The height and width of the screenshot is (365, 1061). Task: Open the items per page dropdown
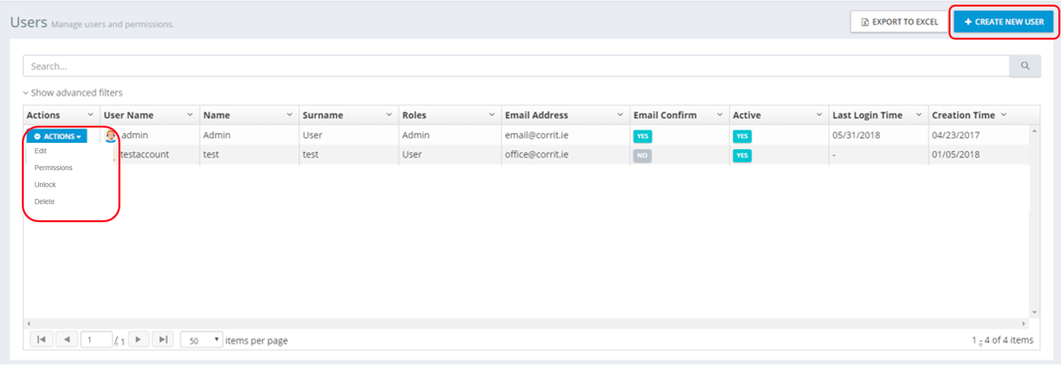[x=201, y=341]
